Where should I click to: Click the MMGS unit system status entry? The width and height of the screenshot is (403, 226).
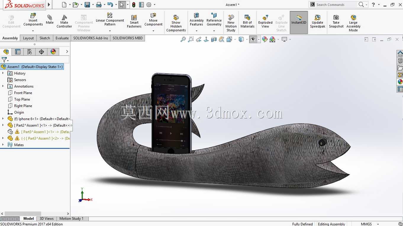pyautogui.click(x=366, y=224)
